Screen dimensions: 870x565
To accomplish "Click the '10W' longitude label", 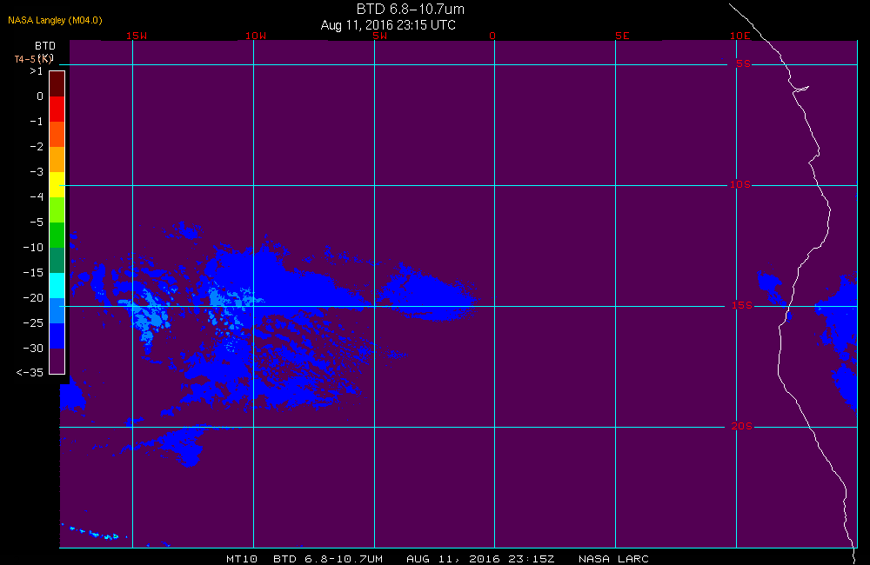I will click(256, 36).
